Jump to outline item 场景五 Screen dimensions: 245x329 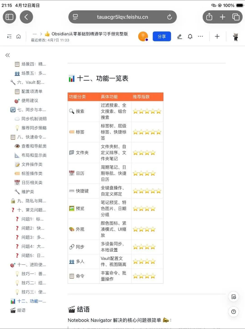[x=30, y=73]
